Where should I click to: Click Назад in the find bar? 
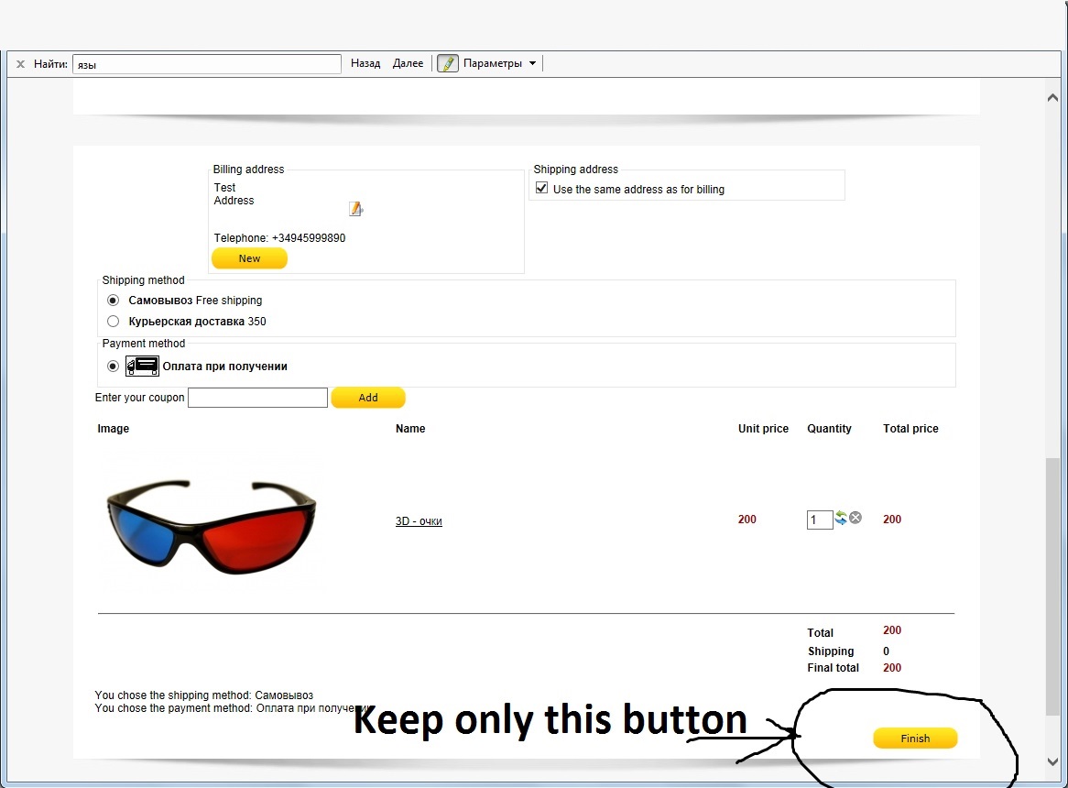365,63
